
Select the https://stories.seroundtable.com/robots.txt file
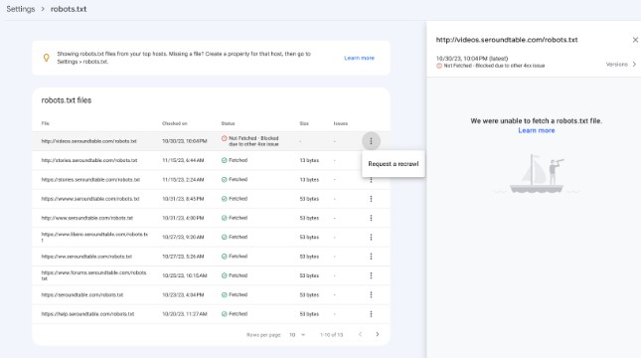click(x=90, y=180)
